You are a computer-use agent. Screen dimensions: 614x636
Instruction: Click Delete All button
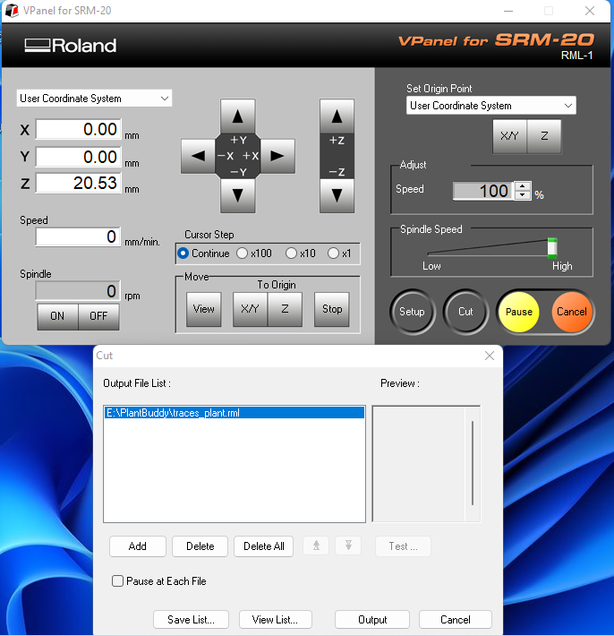point(263,546)
